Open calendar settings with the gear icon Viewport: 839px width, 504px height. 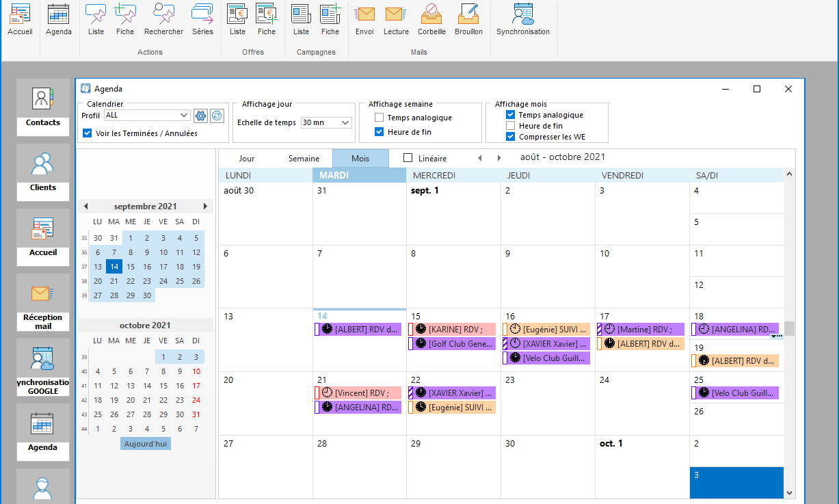coord(200,116)
